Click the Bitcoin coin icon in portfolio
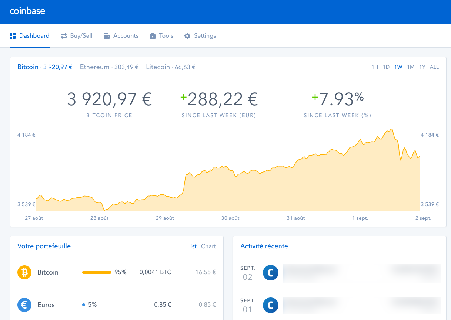 [25, 272]
